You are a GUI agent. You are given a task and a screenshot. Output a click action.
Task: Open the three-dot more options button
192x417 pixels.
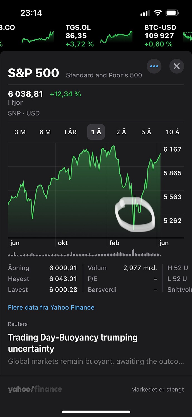tap(154, 66)
